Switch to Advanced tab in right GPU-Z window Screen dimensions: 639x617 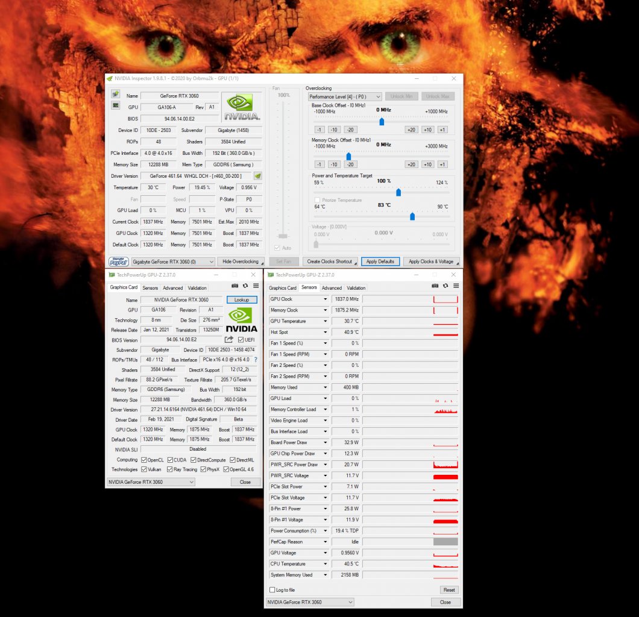(x=332, y=288)
